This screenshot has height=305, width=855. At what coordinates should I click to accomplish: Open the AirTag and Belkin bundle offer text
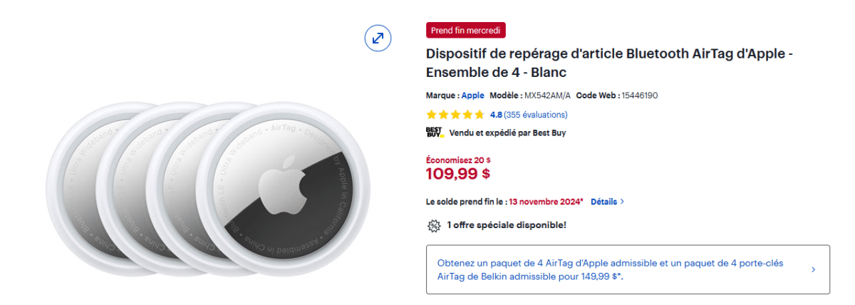(610, 269)
